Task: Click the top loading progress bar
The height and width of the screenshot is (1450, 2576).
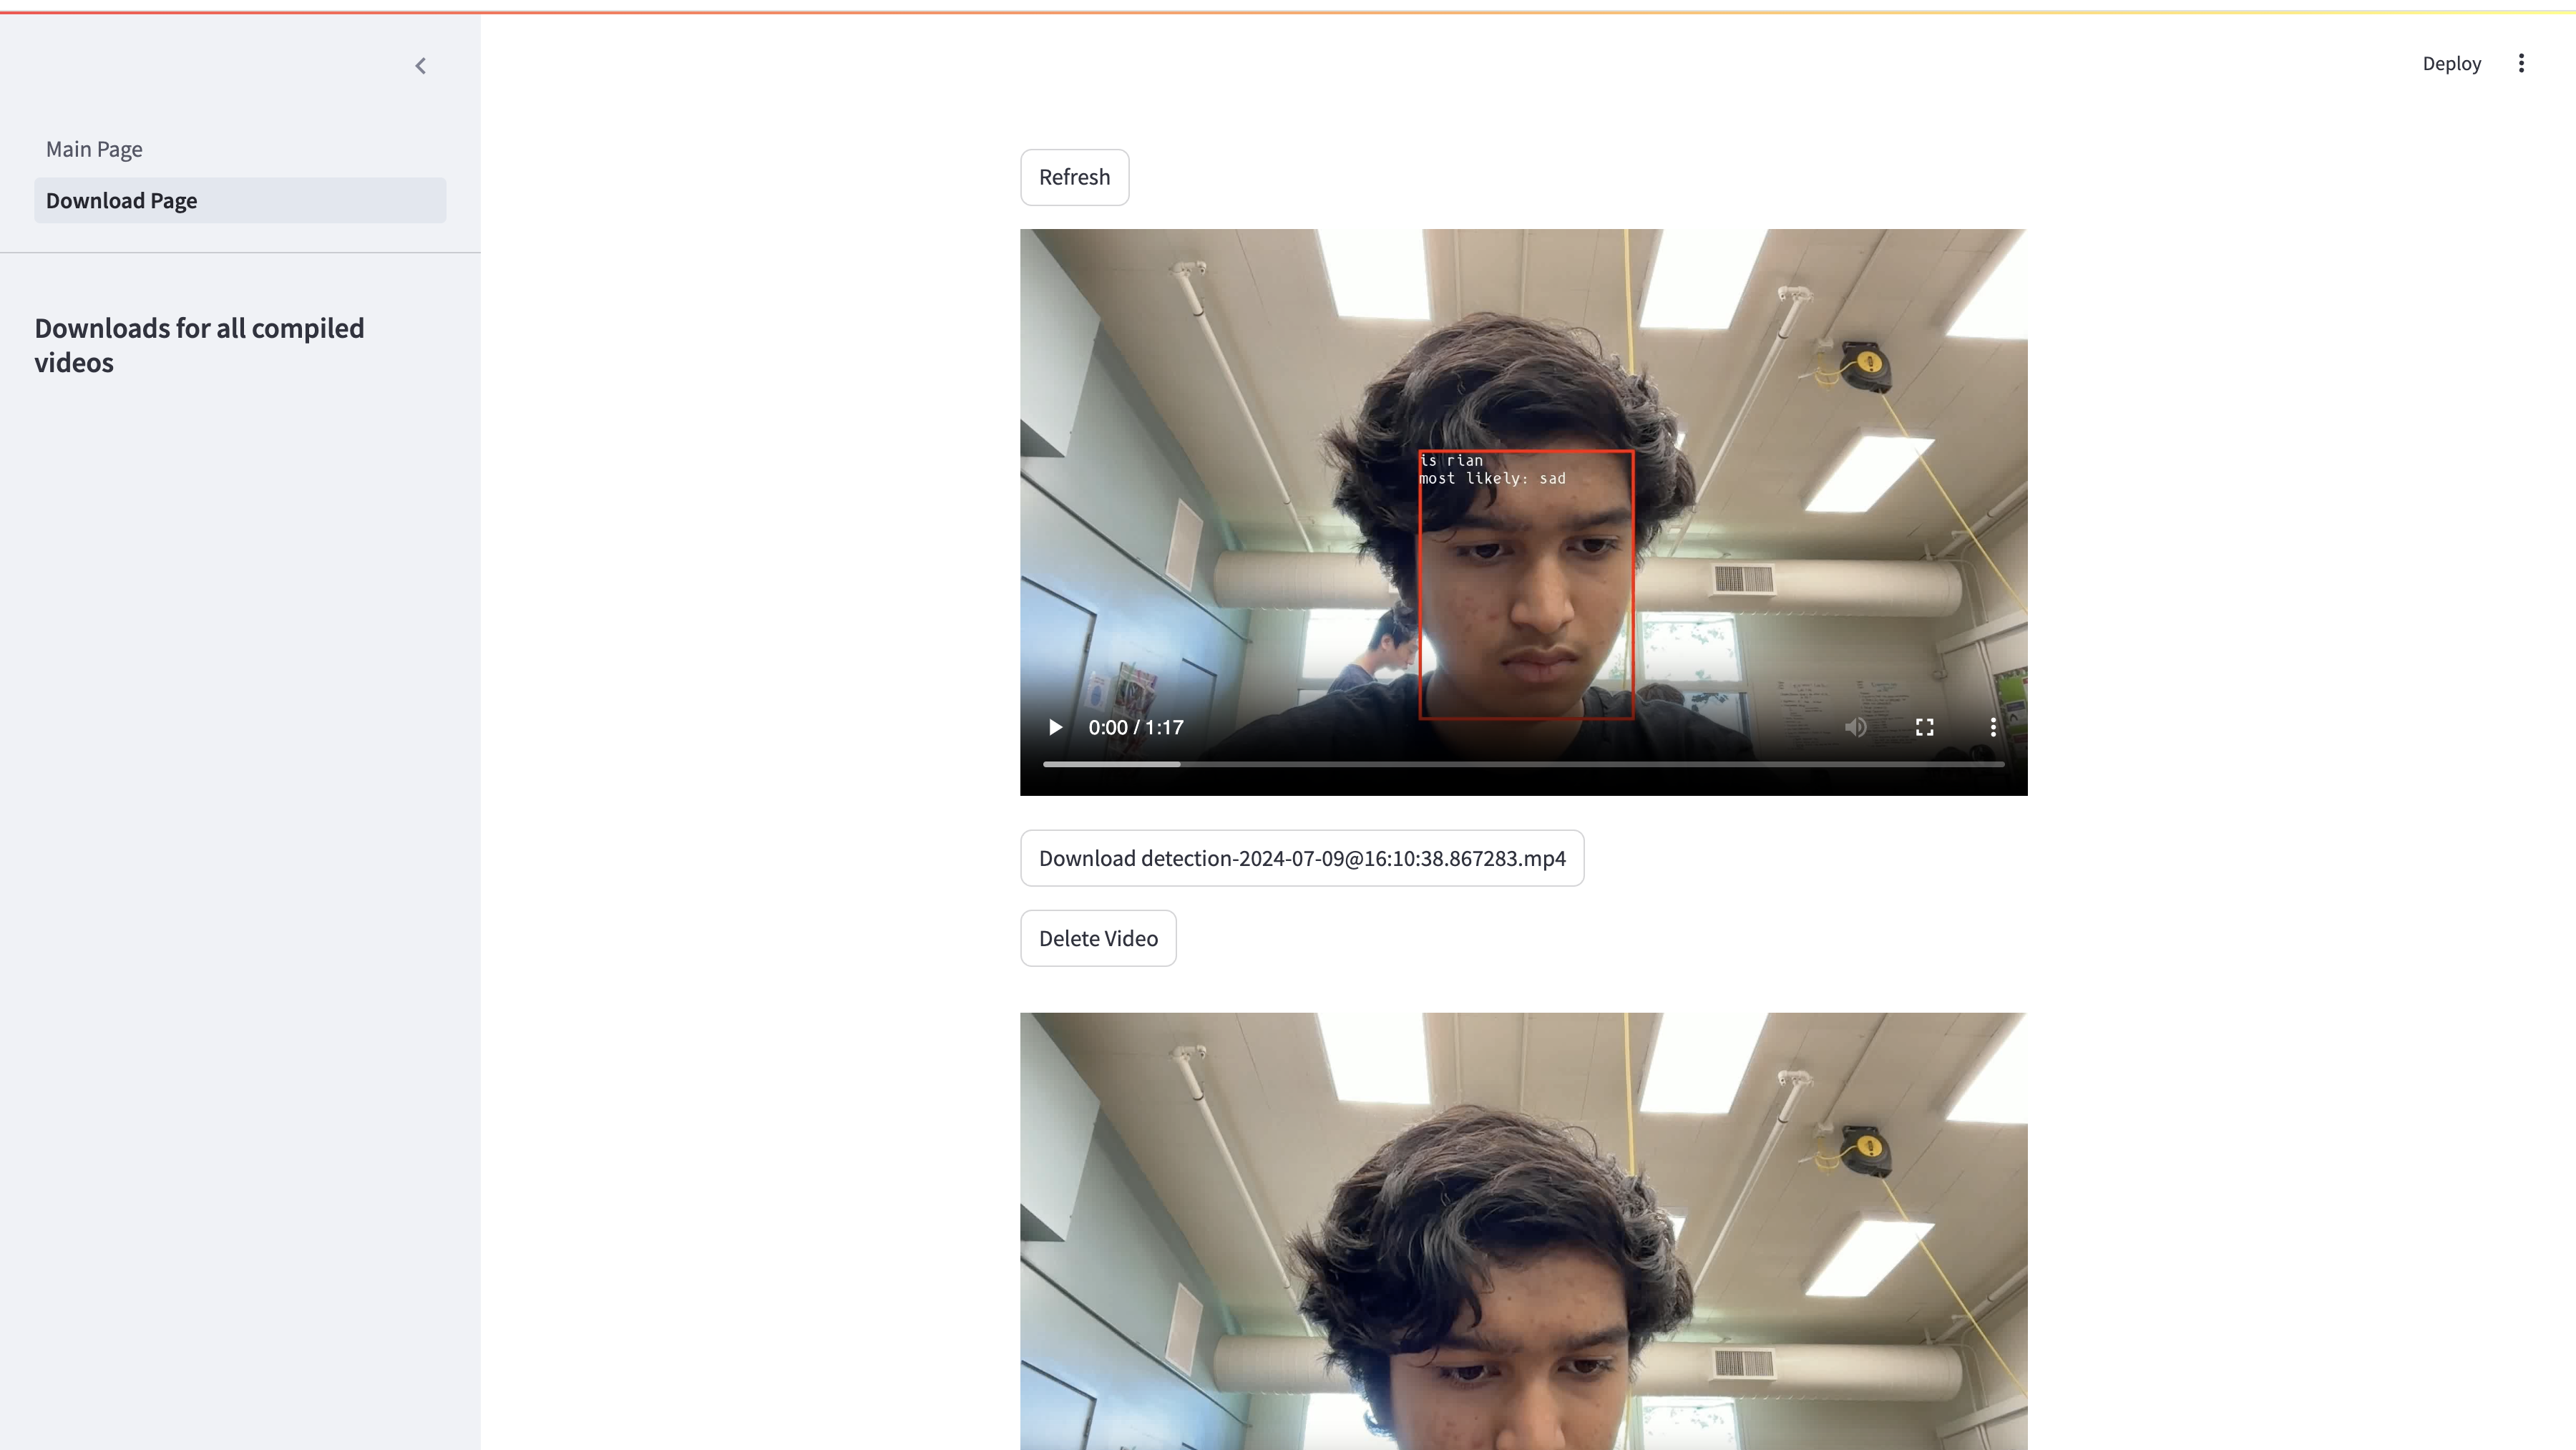Action: pyautogui.click(x=1288, y=12)
